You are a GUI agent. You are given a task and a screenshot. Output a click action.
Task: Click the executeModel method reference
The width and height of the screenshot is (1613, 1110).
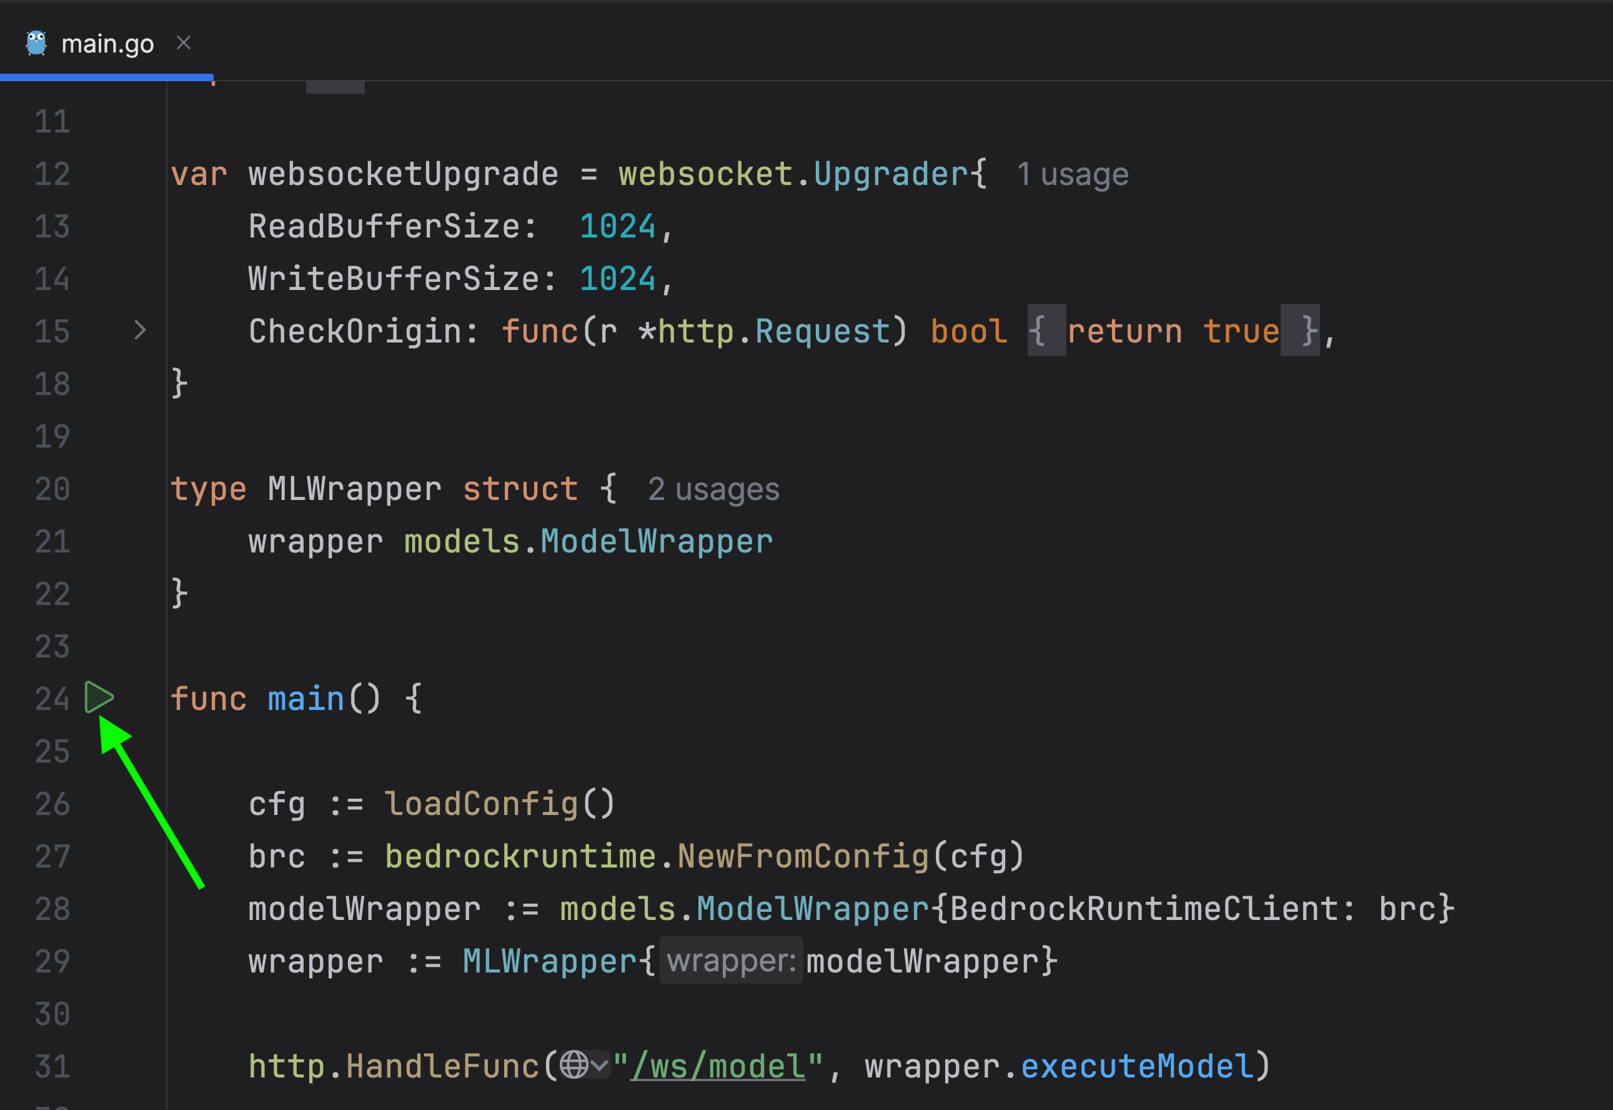tap(1138, 1066)
